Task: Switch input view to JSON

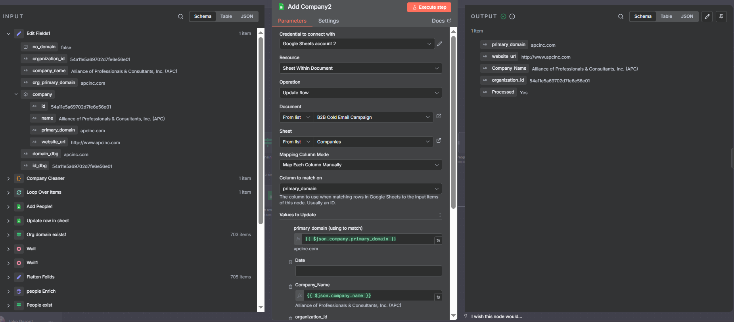Action: coord(247,17)
